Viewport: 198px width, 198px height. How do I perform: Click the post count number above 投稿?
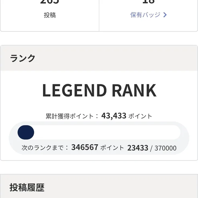50,2
